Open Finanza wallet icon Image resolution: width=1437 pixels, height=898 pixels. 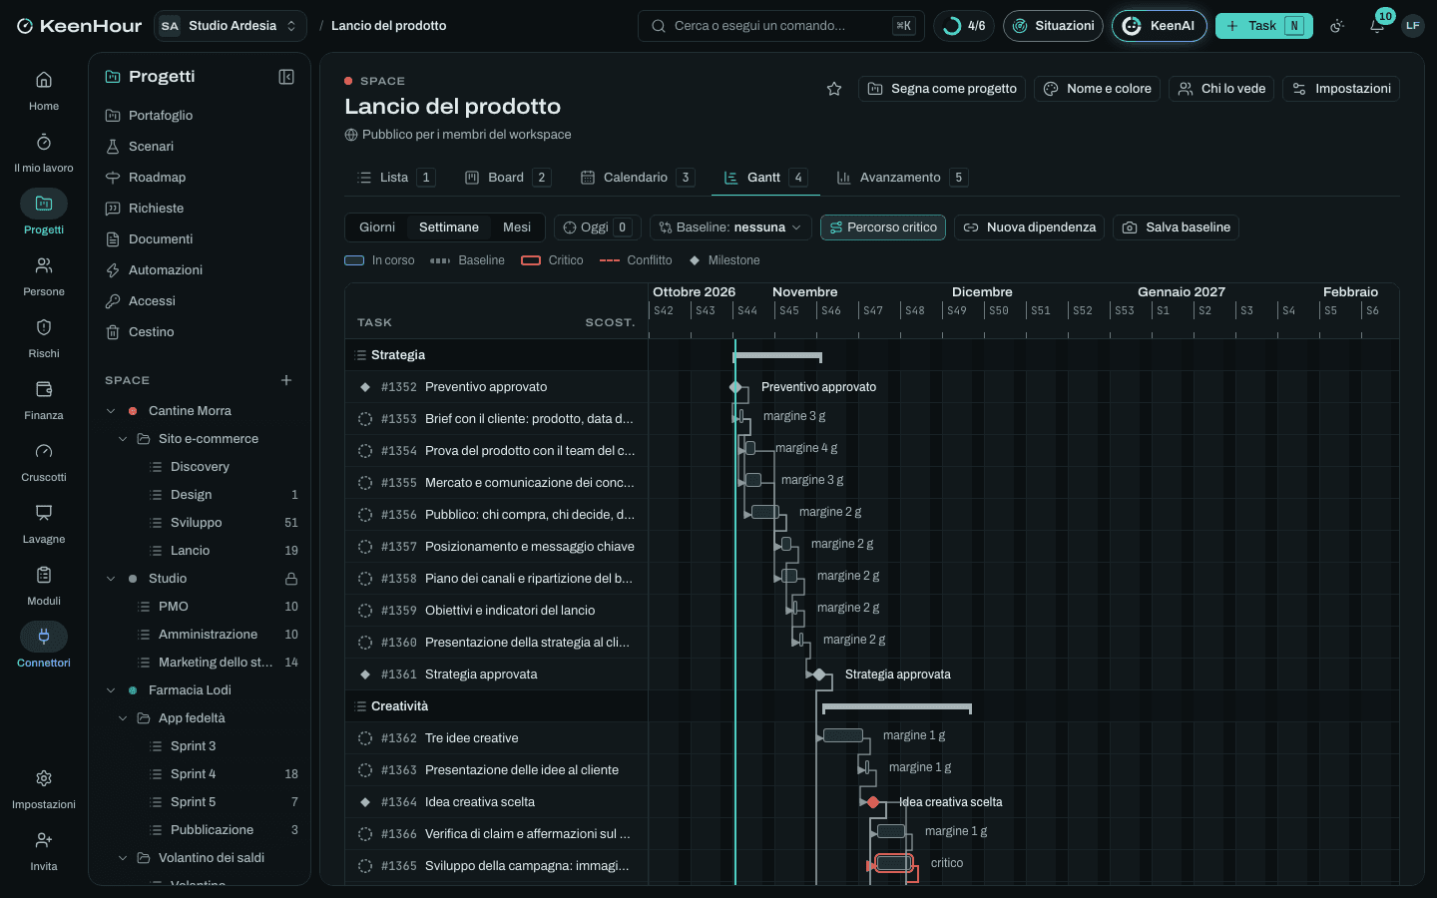pyautogui.click(x=44, y=389)
